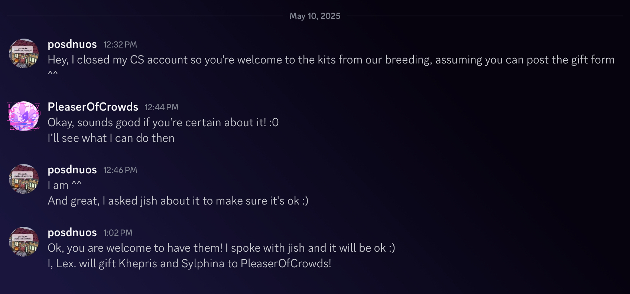Click posdnuos avatar beside the 12:46 PM message
Screen dimensions: 630x294
click(x=24, y=179)
